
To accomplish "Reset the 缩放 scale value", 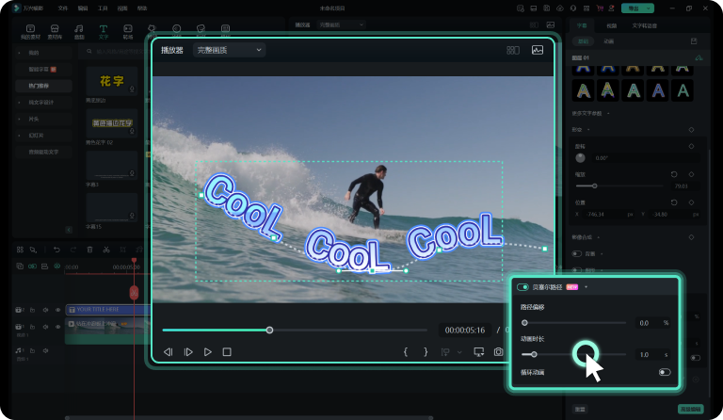I will (674, 174).
